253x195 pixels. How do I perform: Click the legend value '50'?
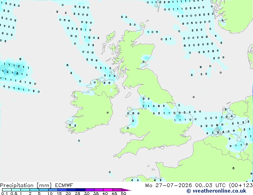pos(123,193)
